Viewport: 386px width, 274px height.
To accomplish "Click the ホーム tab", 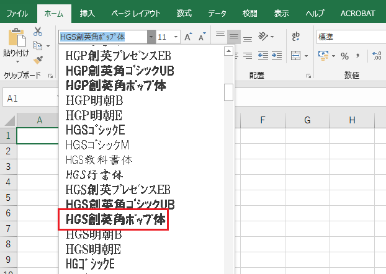I will 54,14.
